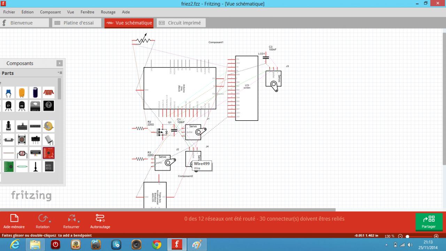Screen dimensions: 446x251
Task: Click the zoom out minus icon
Action: pos(400,236)
